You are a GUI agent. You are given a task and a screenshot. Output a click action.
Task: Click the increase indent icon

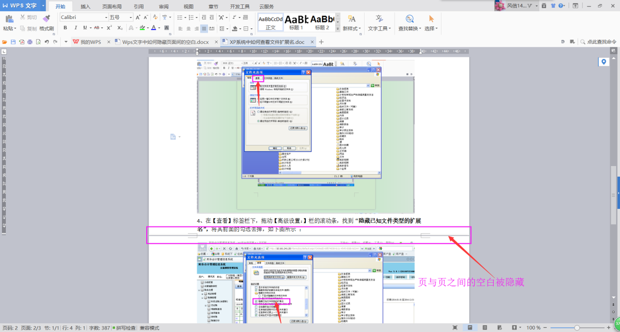coord(213,18)
